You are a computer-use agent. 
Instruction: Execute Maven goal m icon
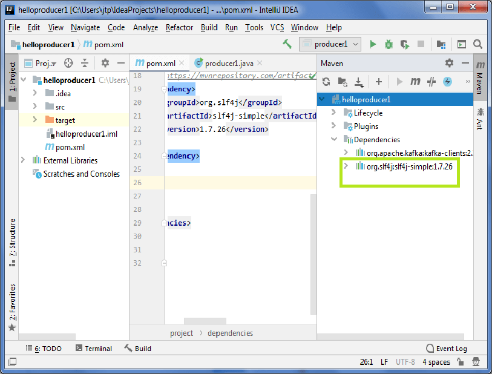pyautogui.click(x=415, y=82)
